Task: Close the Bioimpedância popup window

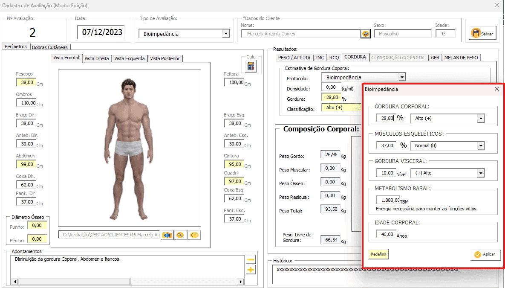Action: coord(496,89)
